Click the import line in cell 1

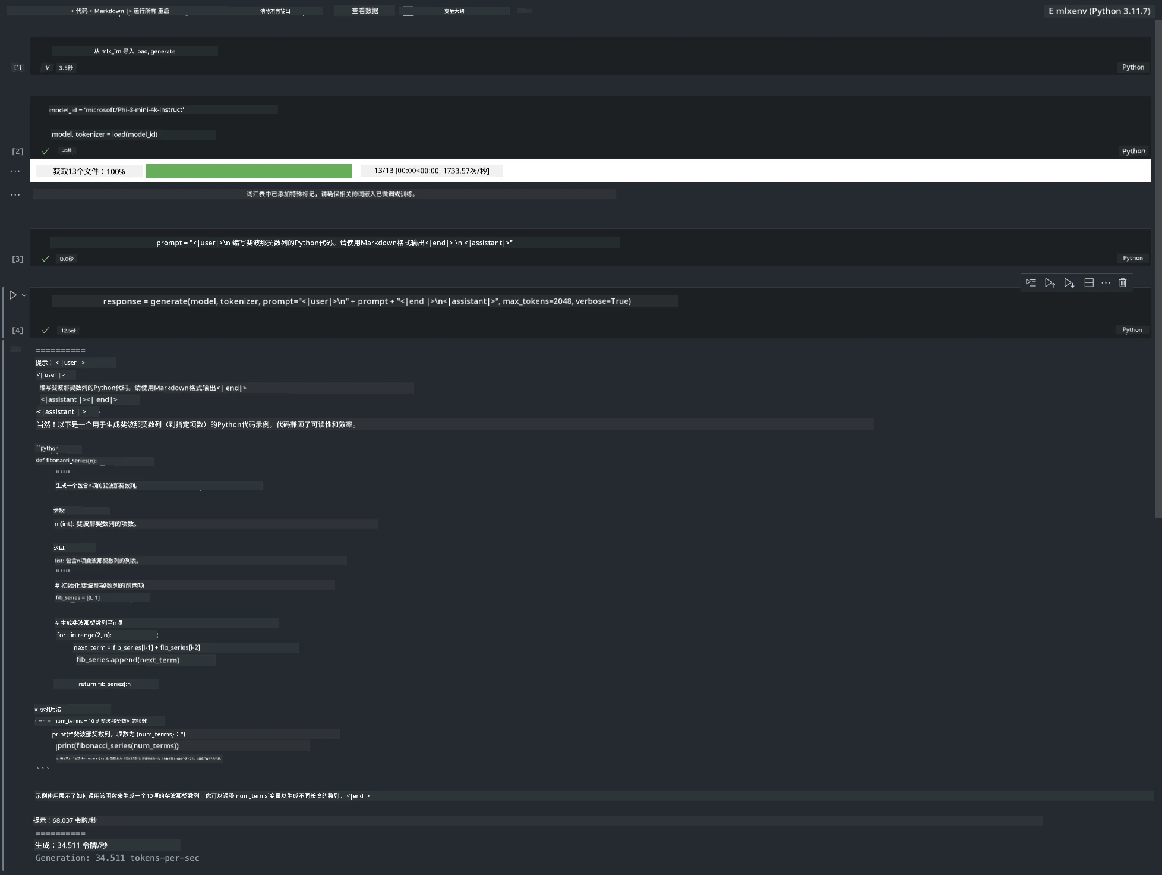(135, 51)
